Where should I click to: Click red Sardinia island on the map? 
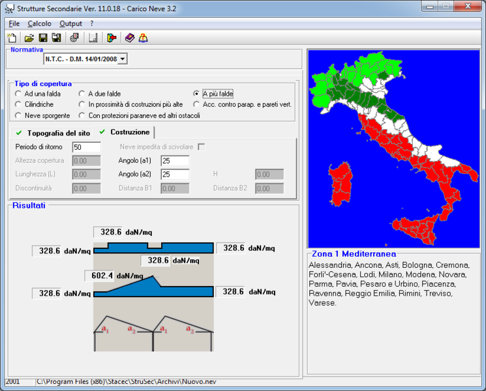point(341,184)
